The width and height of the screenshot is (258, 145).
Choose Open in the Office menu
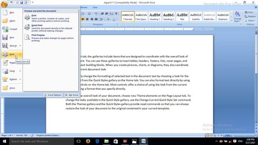(x=12, y=21)
